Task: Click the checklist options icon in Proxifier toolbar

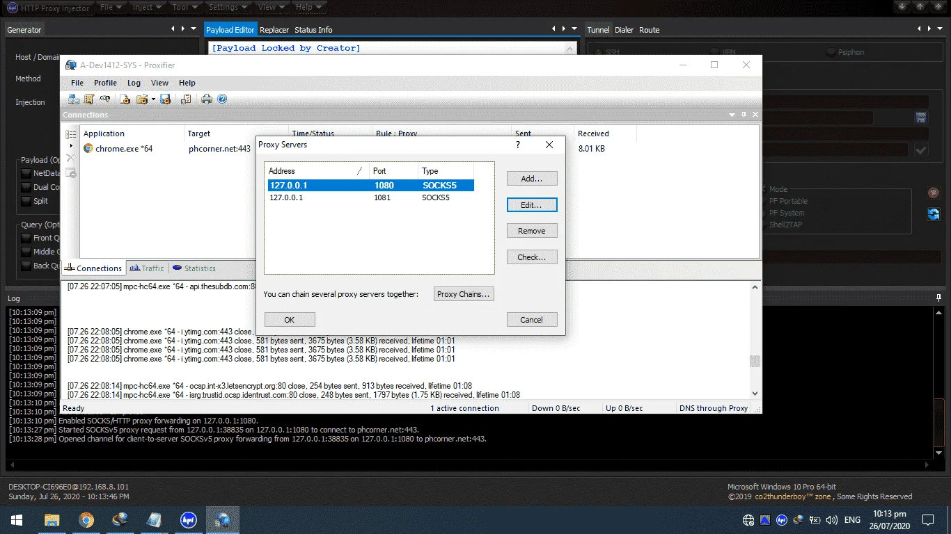Action: click(186, 99)
